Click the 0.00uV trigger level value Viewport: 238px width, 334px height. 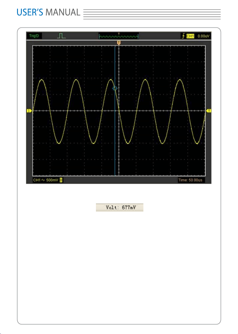coord(204,36)
